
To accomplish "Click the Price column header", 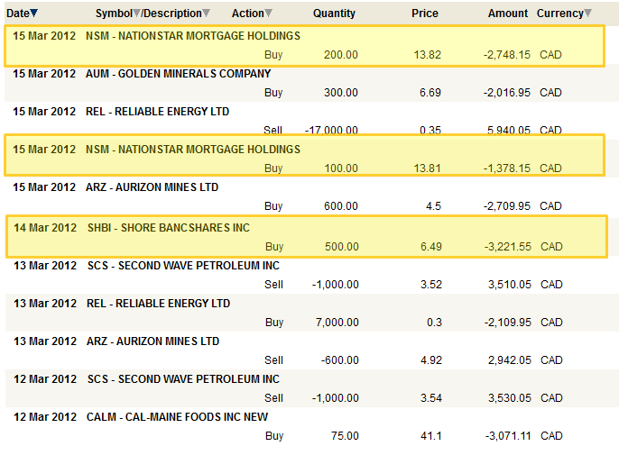I will pos(424,14).
